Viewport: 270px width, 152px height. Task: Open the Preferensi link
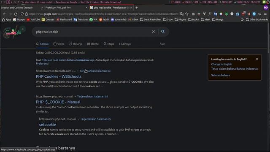[42, 64]
